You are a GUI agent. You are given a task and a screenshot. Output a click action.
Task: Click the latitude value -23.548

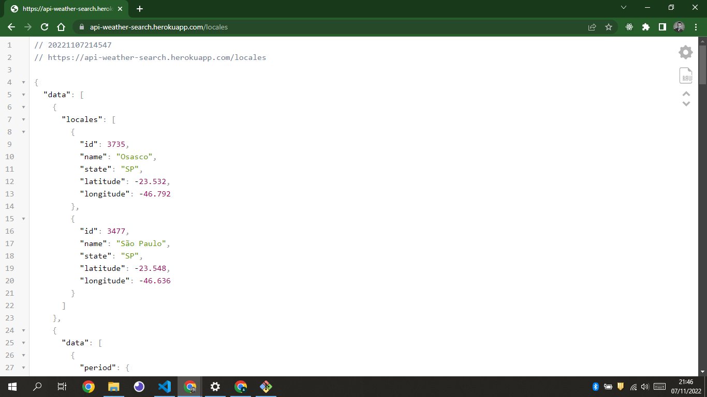coord(150,268)
